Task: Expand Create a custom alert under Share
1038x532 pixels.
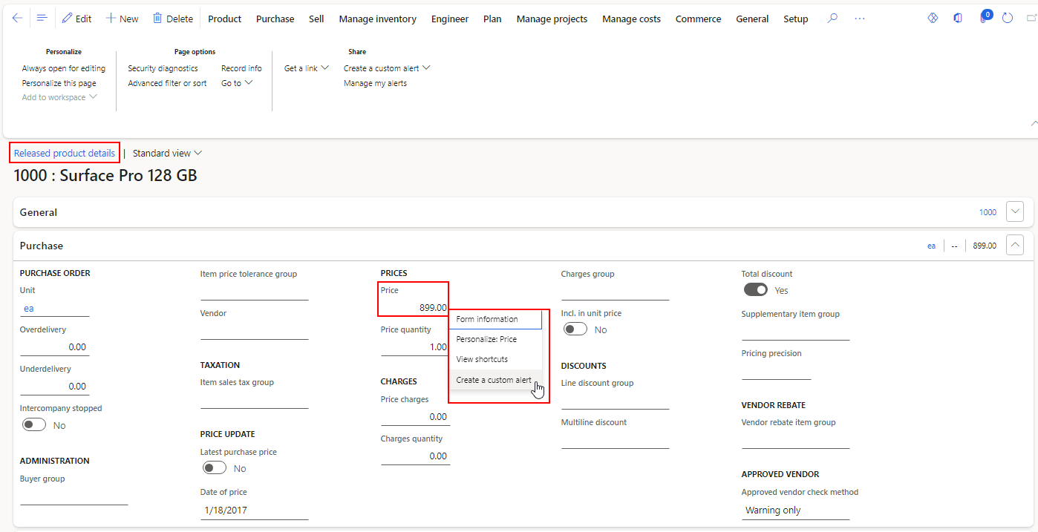Action: pyautogui.click(x=387, y=68)
